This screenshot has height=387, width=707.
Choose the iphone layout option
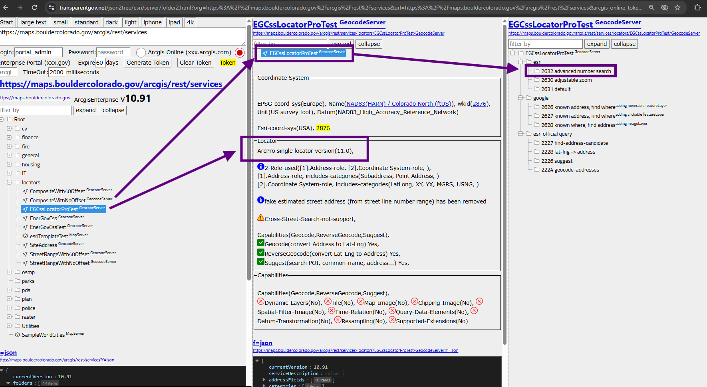click(153, 22)
